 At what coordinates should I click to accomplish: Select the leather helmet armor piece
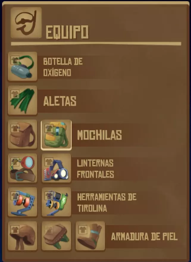pyautogui.click(x=22, y=236)
